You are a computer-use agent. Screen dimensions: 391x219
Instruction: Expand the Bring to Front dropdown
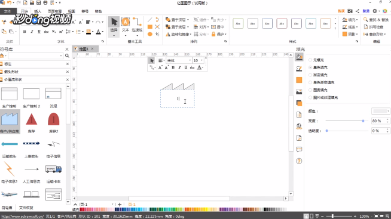pyautogui.click(x=188, y=20)
